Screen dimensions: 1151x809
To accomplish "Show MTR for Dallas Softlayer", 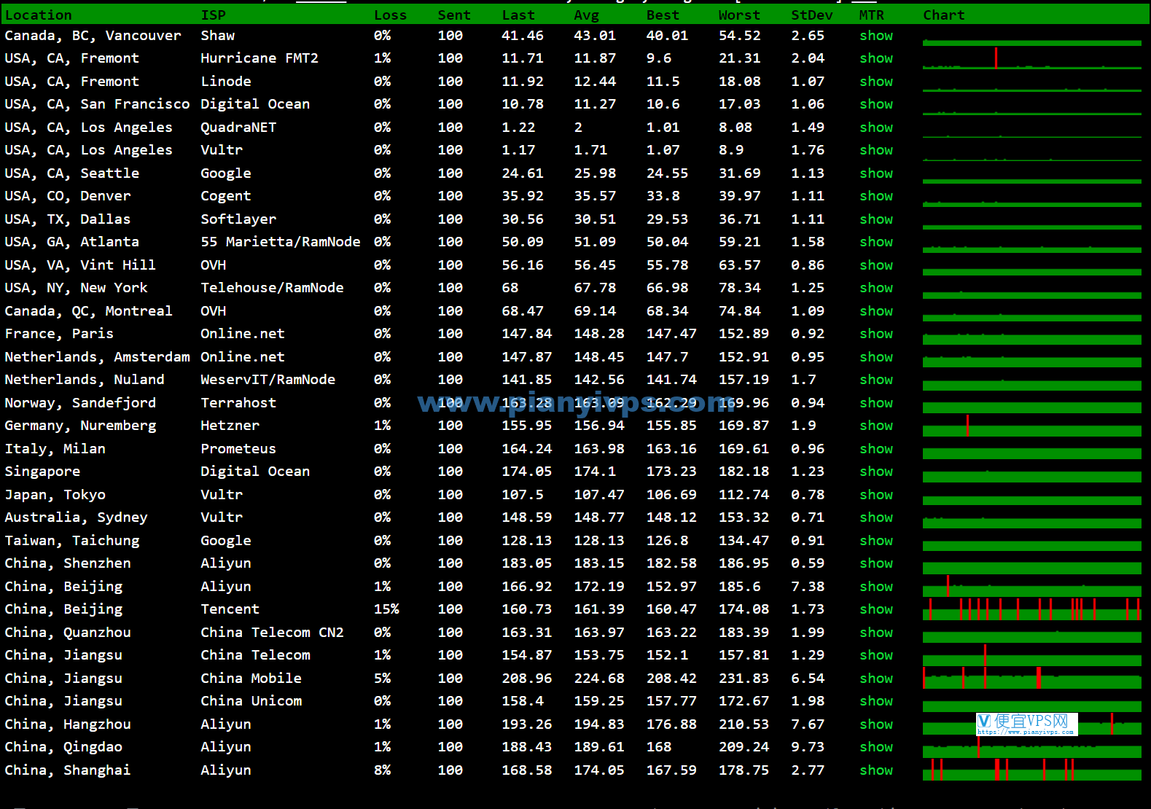I will pyautogui.click(x=875, y=219).
